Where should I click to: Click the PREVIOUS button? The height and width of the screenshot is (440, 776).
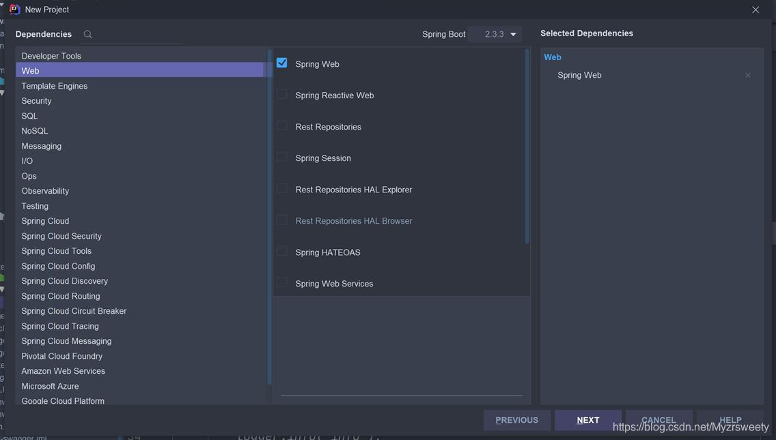pyautogui.click(x=516, y=420)
